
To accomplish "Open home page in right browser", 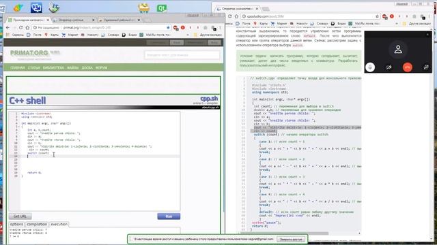I will [236, 16].
